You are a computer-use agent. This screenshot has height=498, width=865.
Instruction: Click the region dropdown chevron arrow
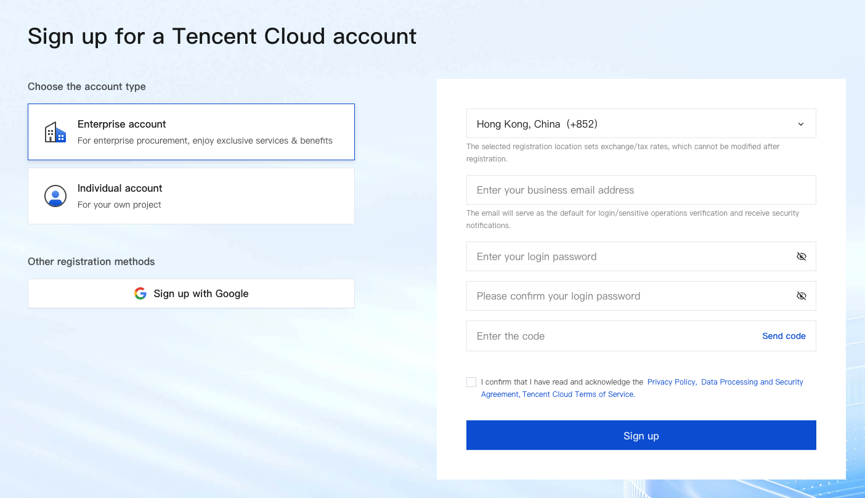801,124
